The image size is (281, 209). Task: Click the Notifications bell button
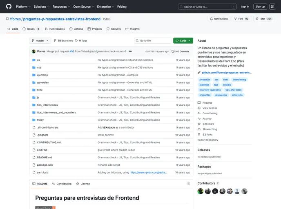pos(219,19)
